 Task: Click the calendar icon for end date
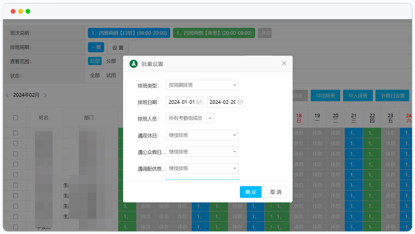pyautogui.click(x=240, y=102)
